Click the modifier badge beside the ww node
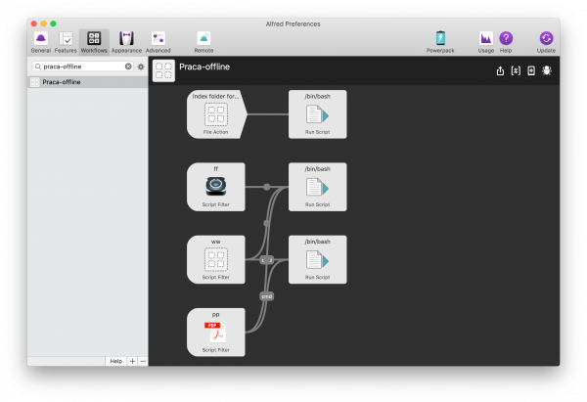 pos(266,260)
